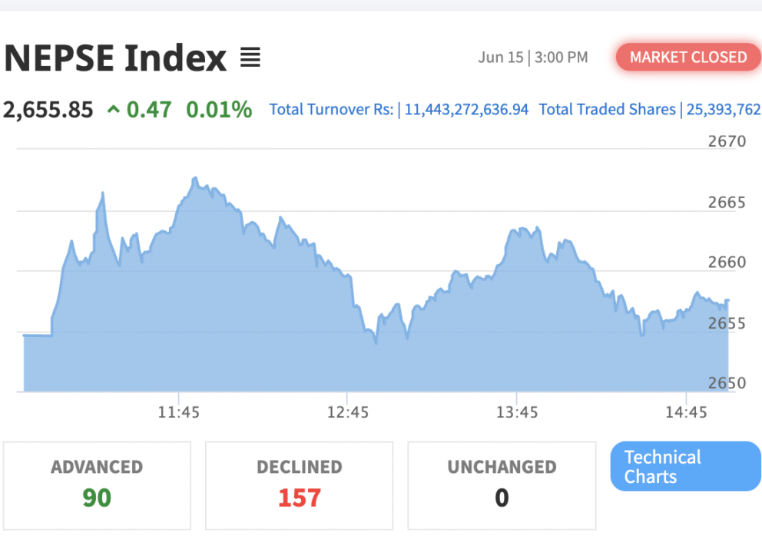Click the Total Turnover Rs value
The image size is (762, 542).
[x=466, y=110]
